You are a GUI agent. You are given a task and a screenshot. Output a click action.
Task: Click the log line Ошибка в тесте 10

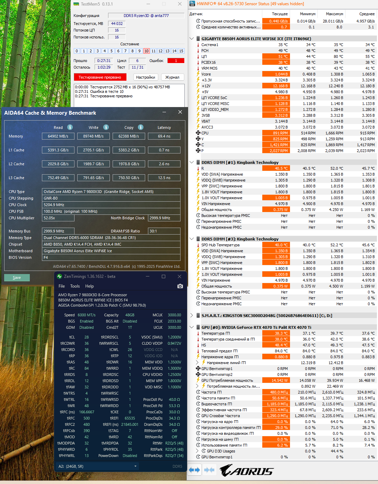pos(99,91)
